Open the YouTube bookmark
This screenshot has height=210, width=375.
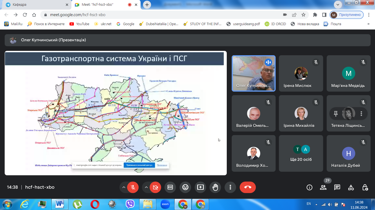pos(79,24)
